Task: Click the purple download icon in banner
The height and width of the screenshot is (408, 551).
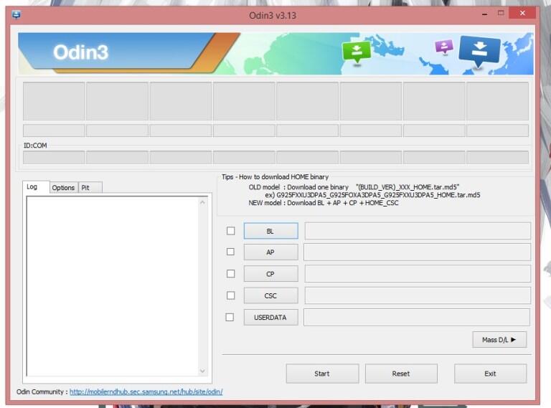Action: click(444, 47)
